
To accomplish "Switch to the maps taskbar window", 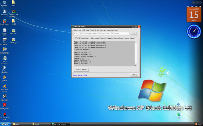I will pyautogui.click(x=21, y=124).
